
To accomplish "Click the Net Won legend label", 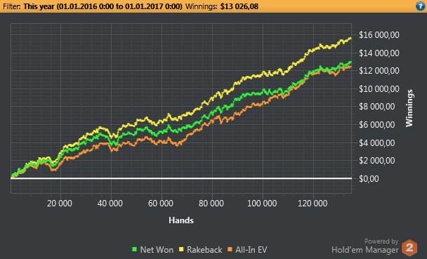I will (157, 249).
